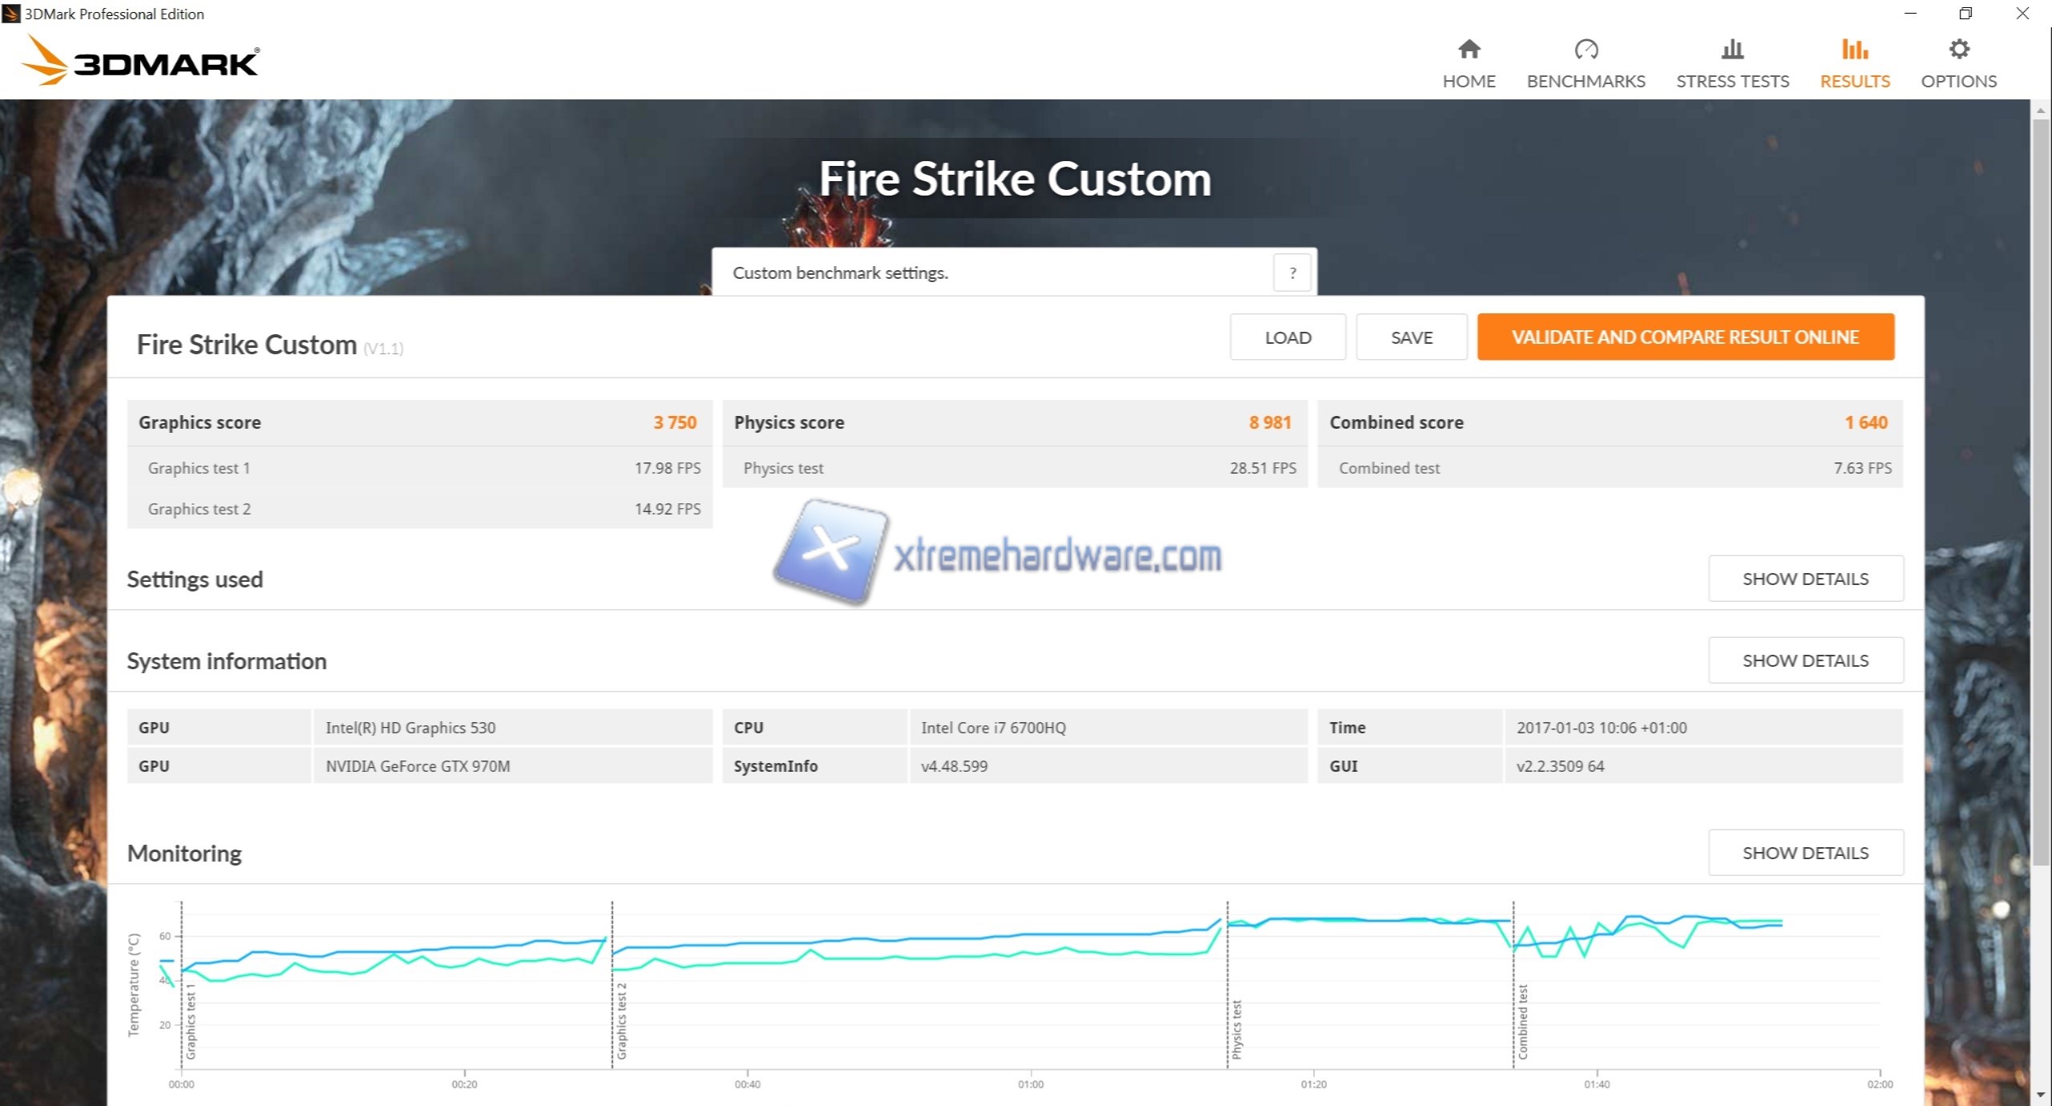This screenshot has height=1106, width=2052.
Task: Expand System information with Show Details
Action: (x=1805, y=660)
